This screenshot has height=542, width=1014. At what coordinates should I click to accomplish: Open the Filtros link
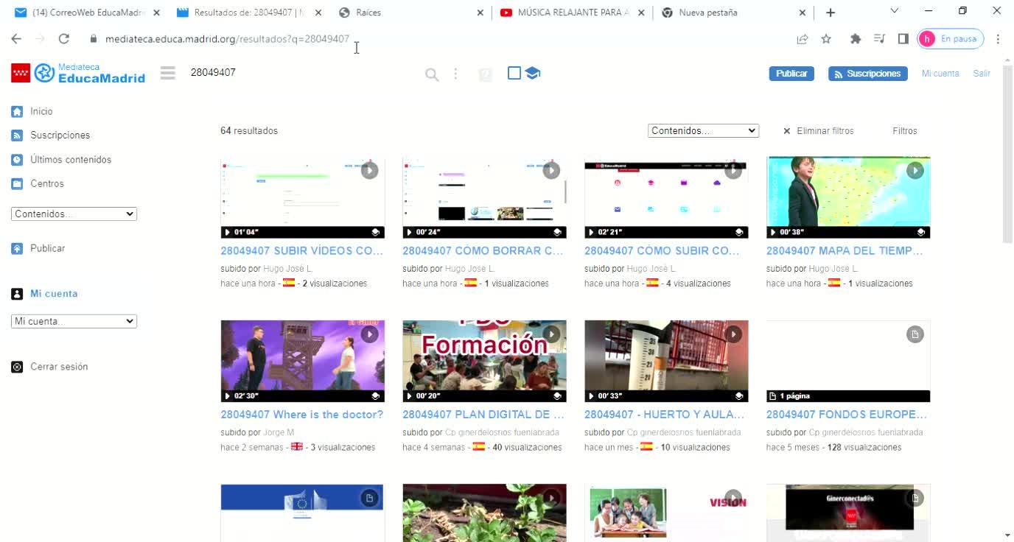905,131
